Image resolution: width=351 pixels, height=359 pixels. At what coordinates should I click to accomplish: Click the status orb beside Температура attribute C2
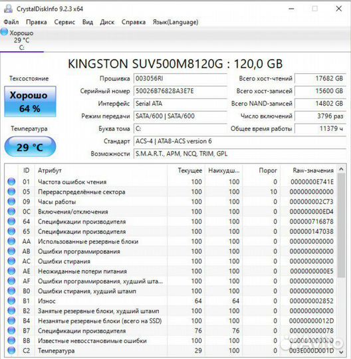coord(11,350)
